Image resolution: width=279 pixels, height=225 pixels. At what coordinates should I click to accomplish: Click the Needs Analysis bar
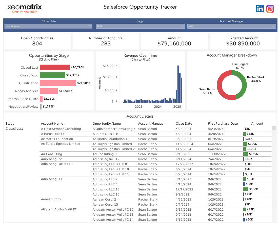[x=49, y=91]
